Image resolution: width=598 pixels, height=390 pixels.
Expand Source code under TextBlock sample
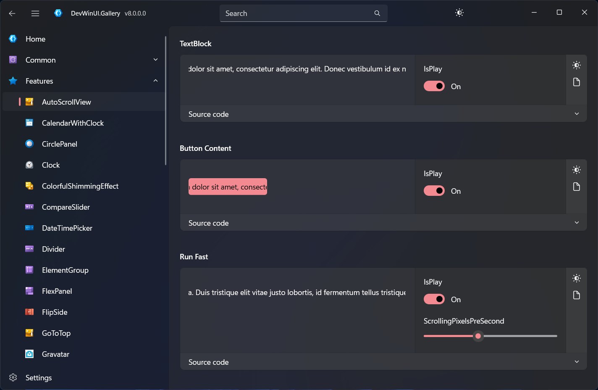[577, 114]
